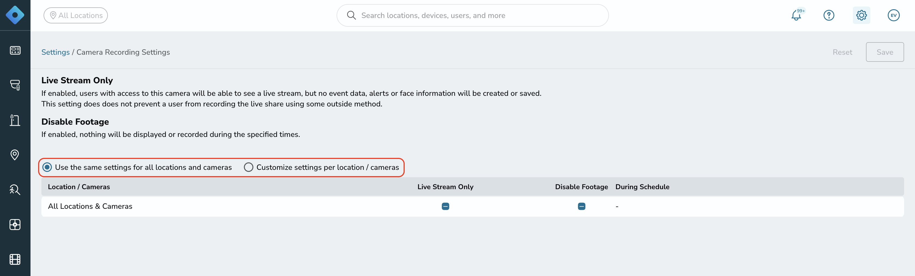Open the cameras sidebar icon
Screen dimensions: 915x276
[15, 85]
